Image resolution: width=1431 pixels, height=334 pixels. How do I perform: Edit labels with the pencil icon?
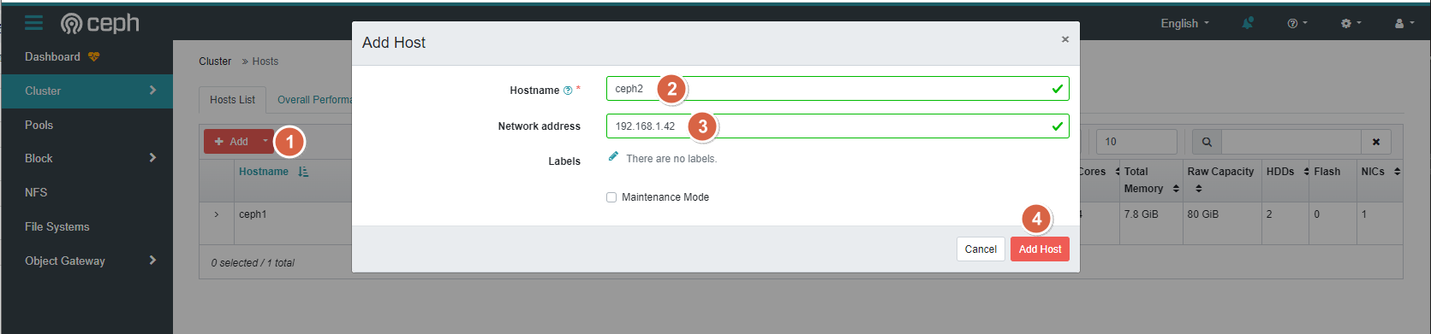tap(613, 156)
